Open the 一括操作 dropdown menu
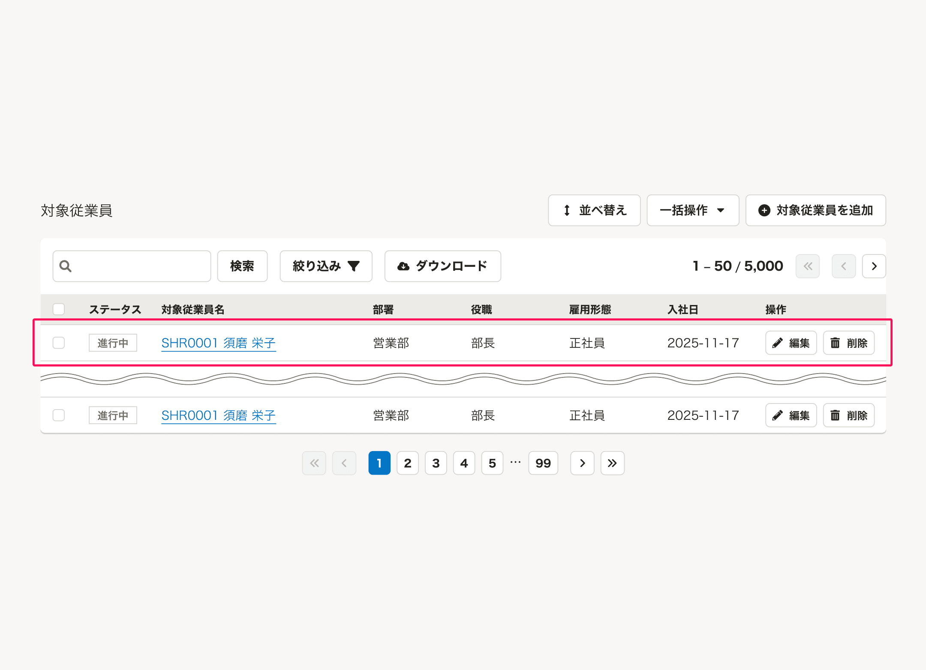This screenshot has height=670, width=926. 692,210
